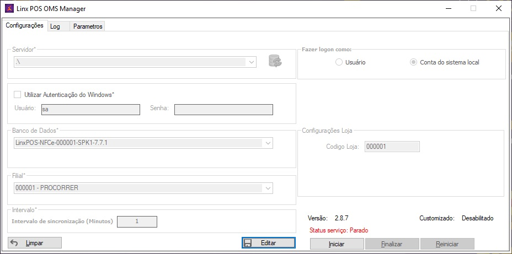Click the Editar button
This screenshot has height=254, width=512.
point(269,243)
